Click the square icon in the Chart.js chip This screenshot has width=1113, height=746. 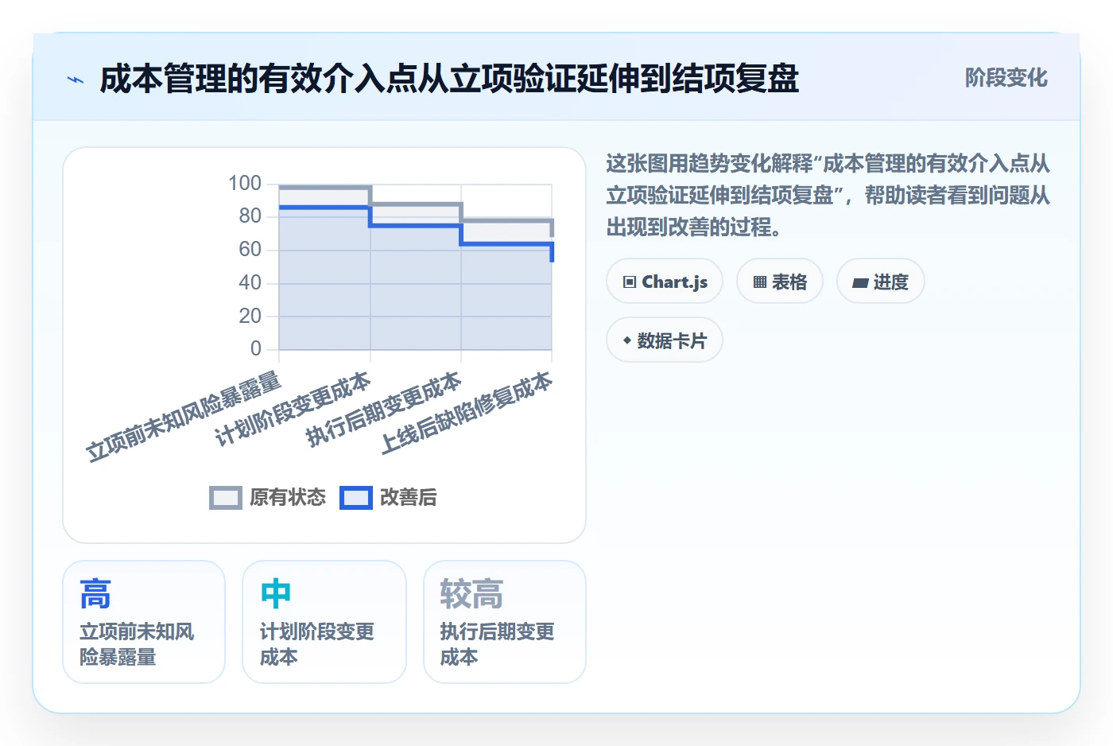pos(630,282)
